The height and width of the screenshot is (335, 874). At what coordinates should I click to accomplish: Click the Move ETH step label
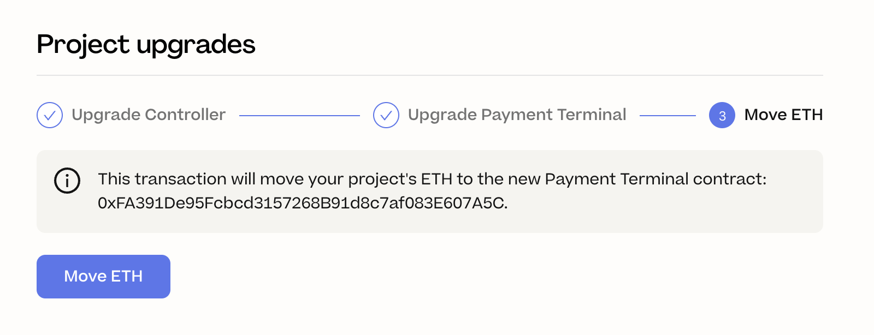tap(783, 115)
